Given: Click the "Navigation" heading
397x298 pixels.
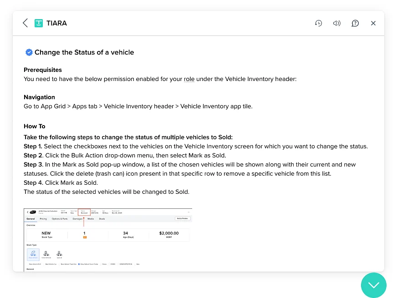Looking at the screenshot, I should 39,97.
